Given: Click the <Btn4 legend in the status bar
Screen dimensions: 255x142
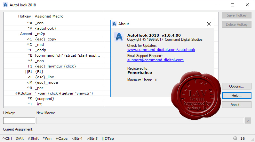Looking at the screenshot, I should click(x=77, y=138).
